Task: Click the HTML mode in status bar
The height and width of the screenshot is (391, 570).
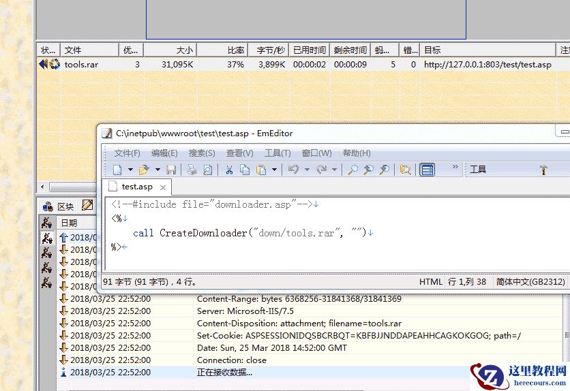Action: click(431, 282)
